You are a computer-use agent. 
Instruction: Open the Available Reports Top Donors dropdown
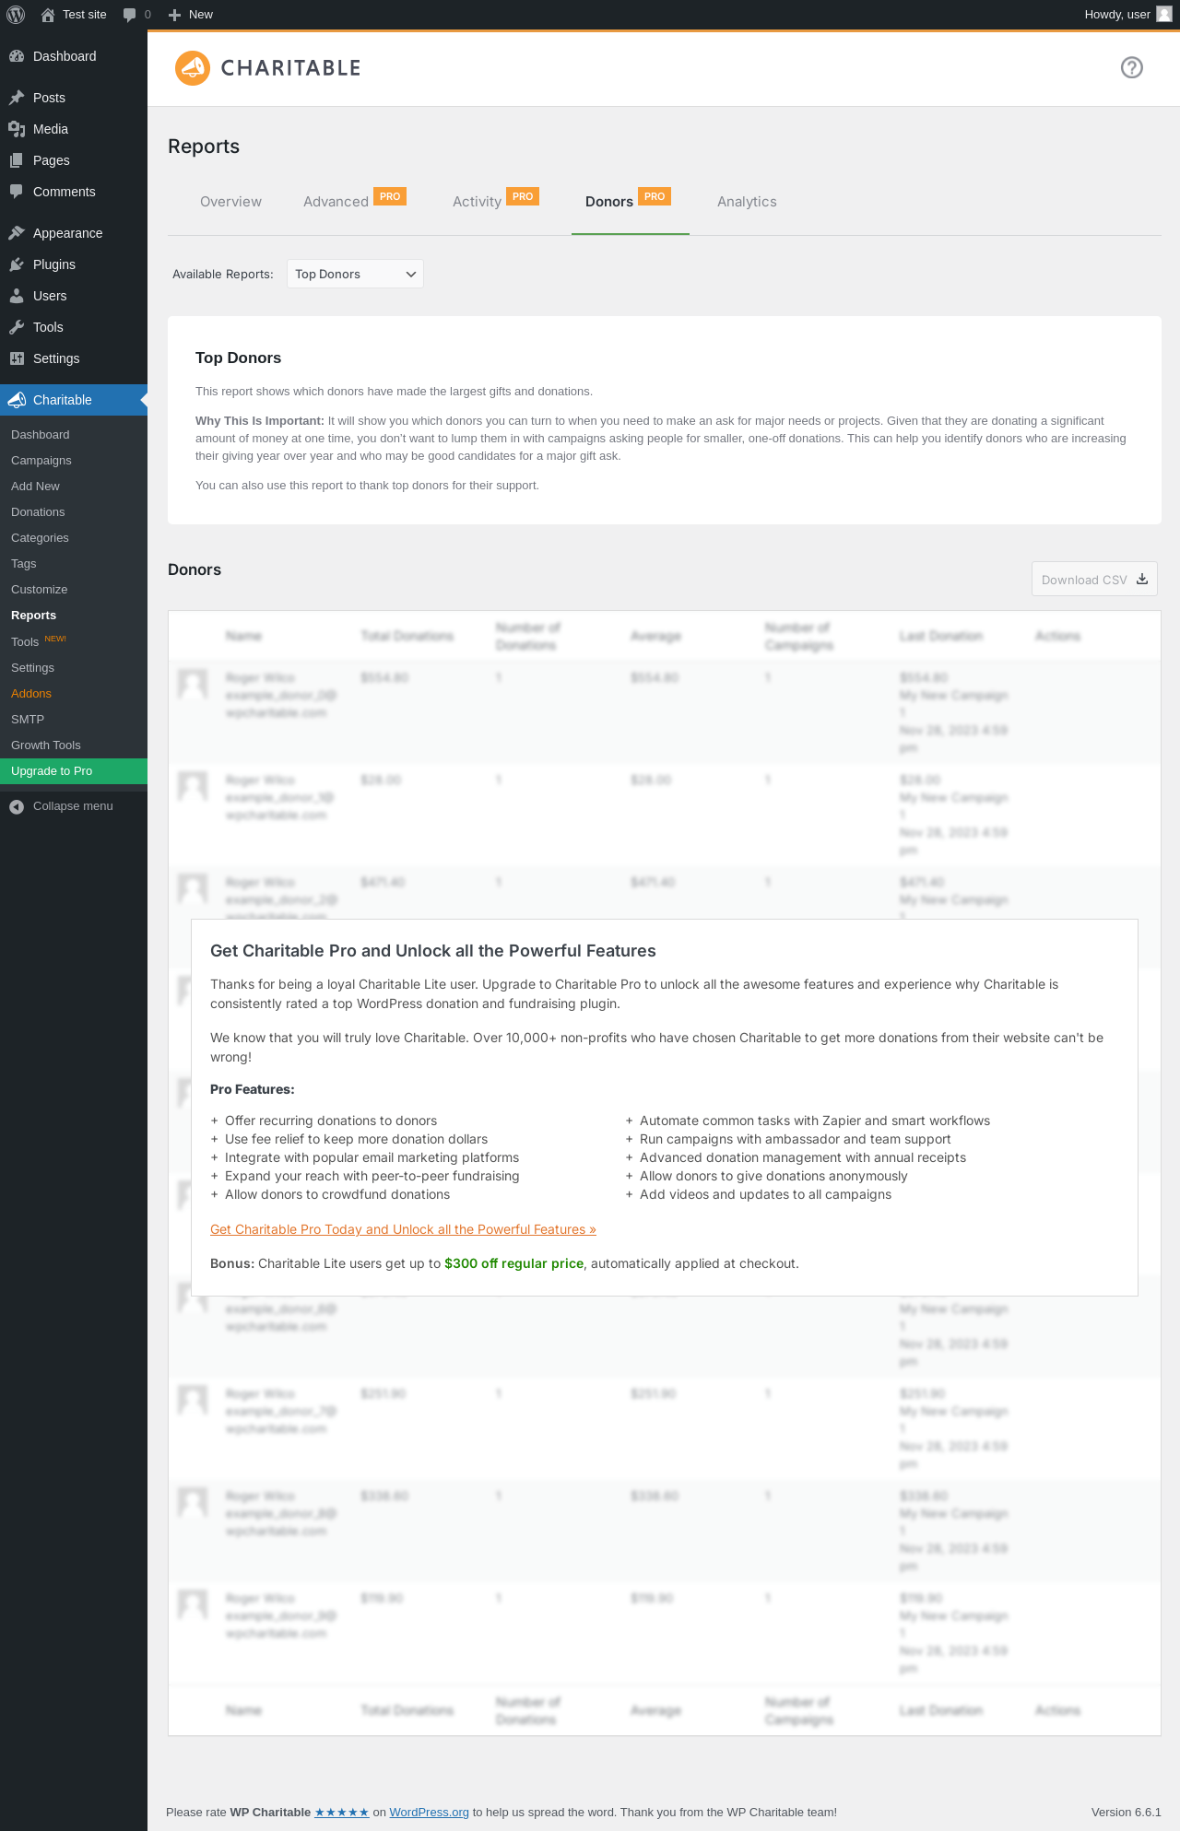pyautogui.click(x=355, y=274)
